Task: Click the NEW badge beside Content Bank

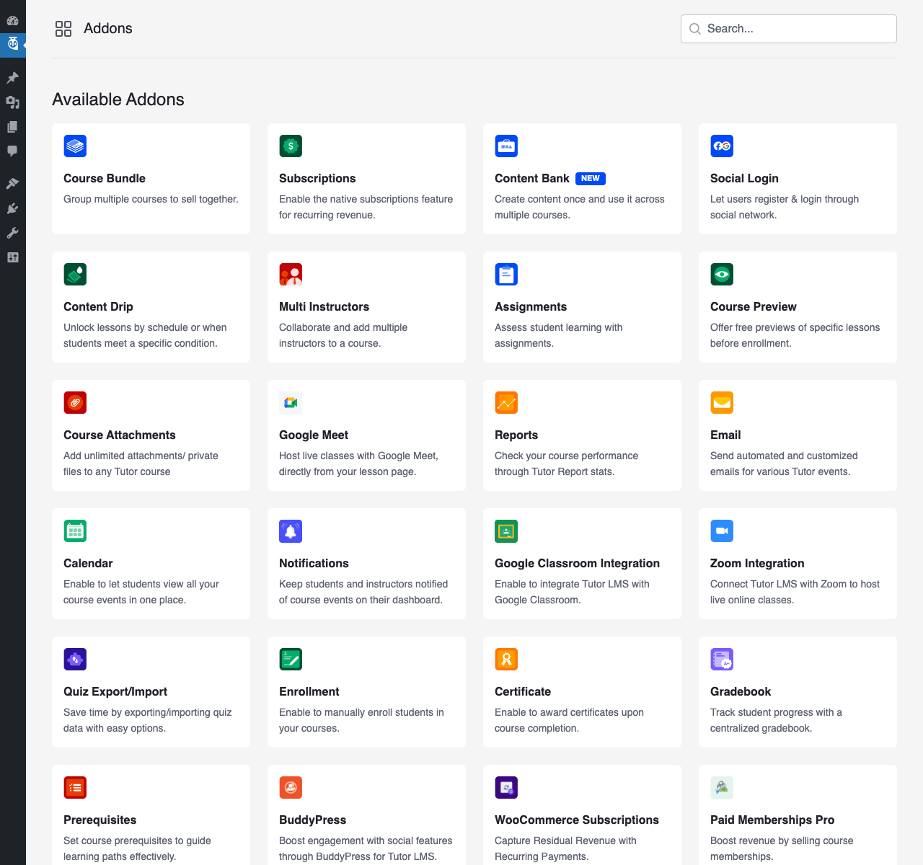Action: pos(591,178)
